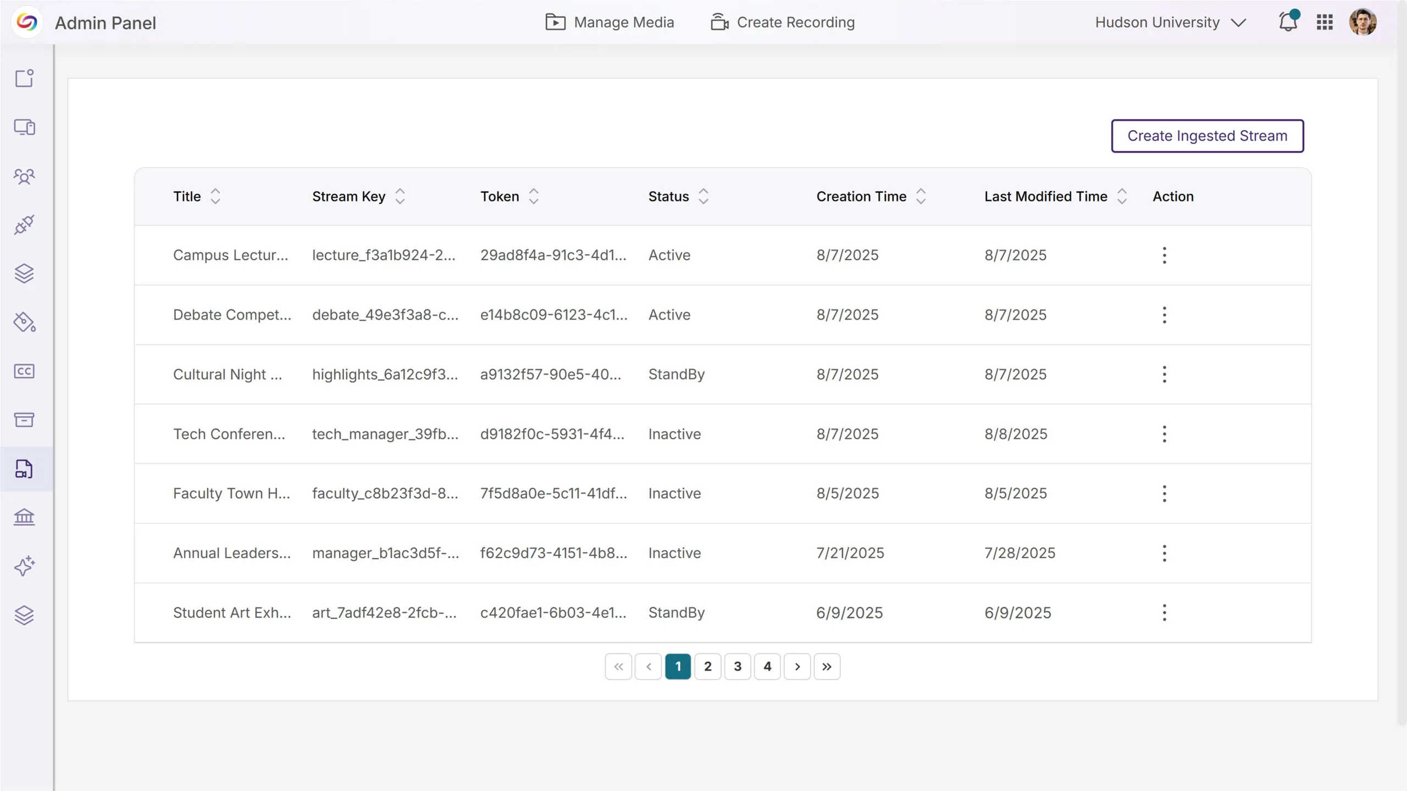Sort table by Stream Key column
1407x791 pixels.
tap(400, 197)
